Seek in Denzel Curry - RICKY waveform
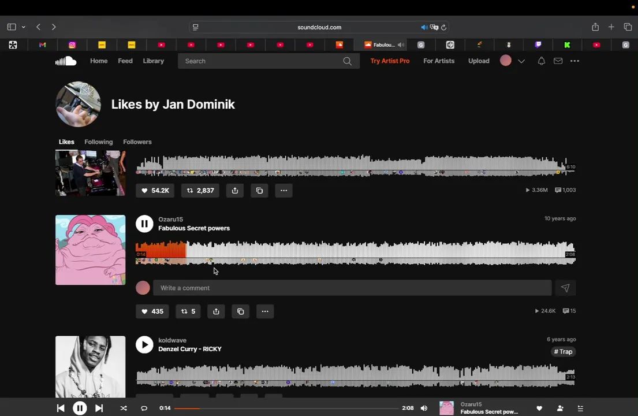 pos(356,375)
